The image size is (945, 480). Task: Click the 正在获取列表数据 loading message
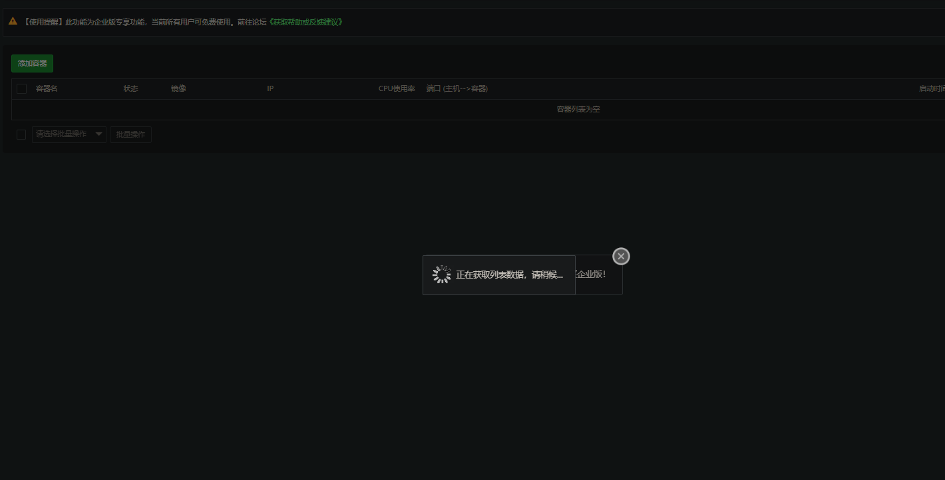click(x=509, y=275)
